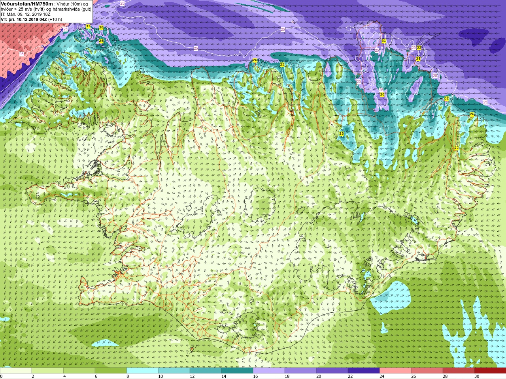
Task: Click the legend scale number 22
Action: (x=351, y=376)
